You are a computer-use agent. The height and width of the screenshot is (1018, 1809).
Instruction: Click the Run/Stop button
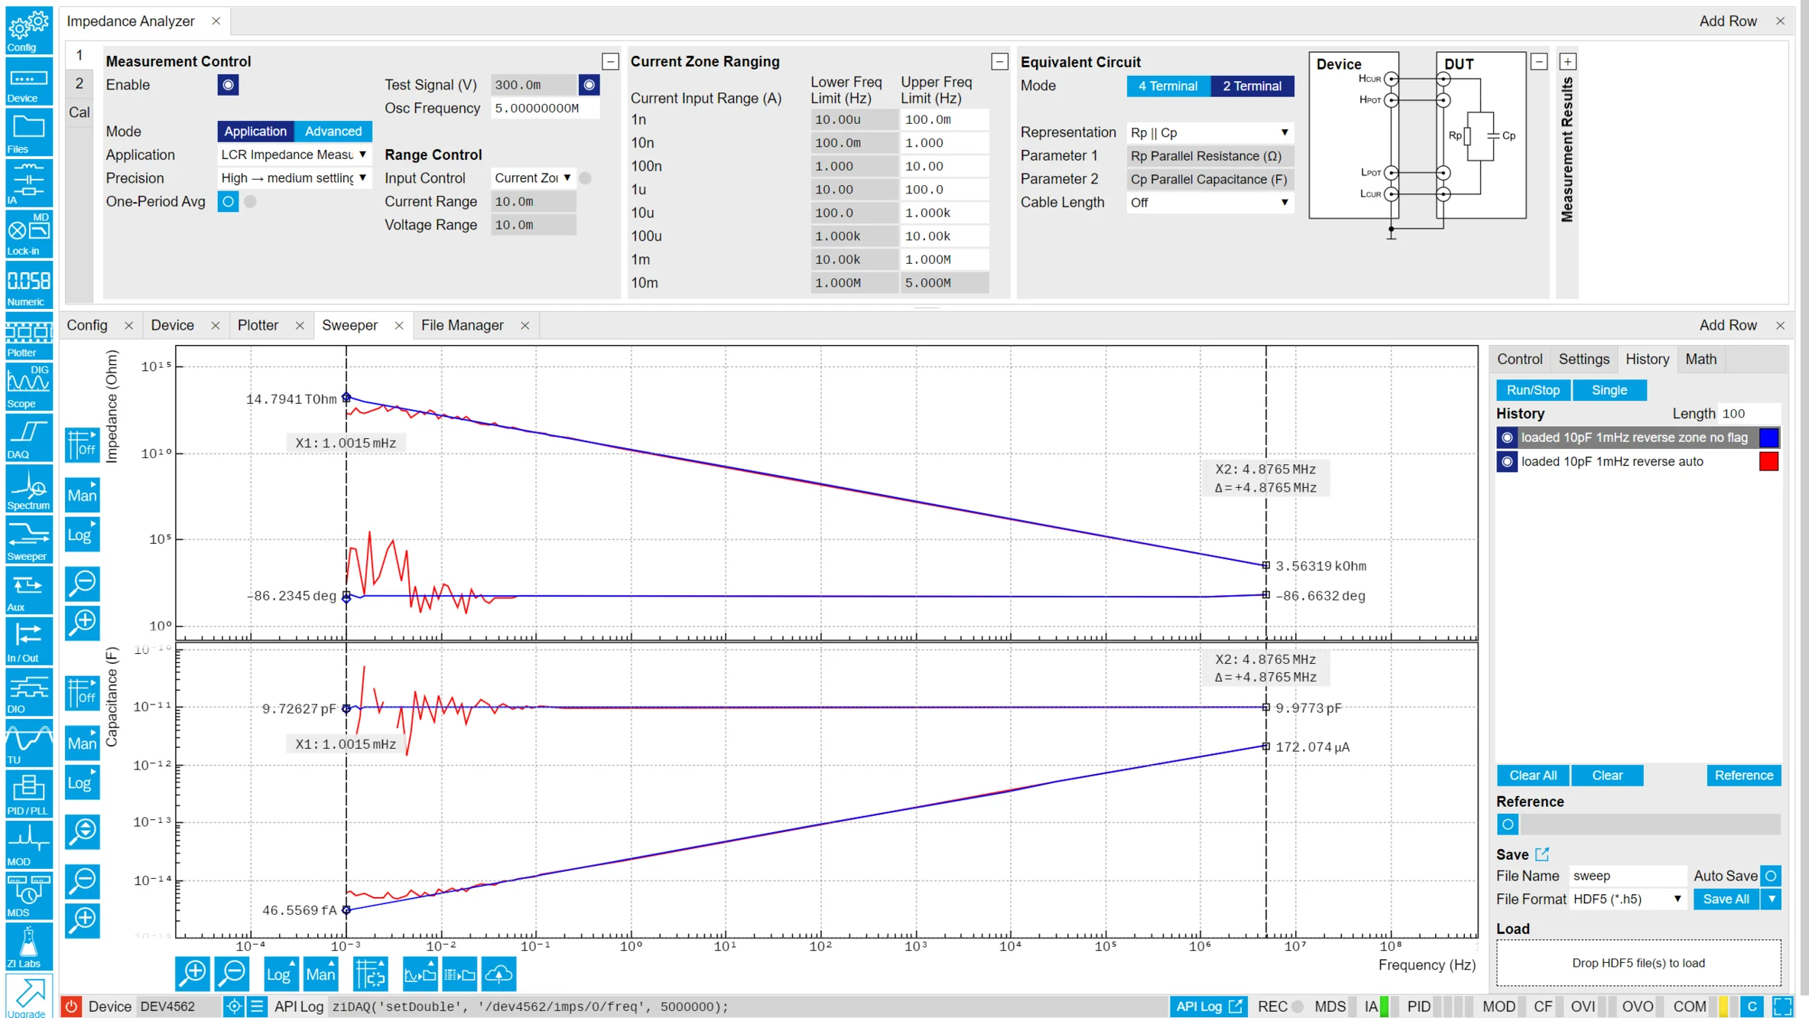(1533, 390)
